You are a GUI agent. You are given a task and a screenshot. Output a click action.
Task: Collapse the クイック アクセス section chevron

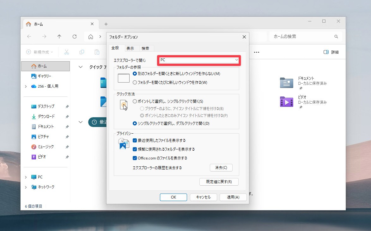tap(81, 67)
